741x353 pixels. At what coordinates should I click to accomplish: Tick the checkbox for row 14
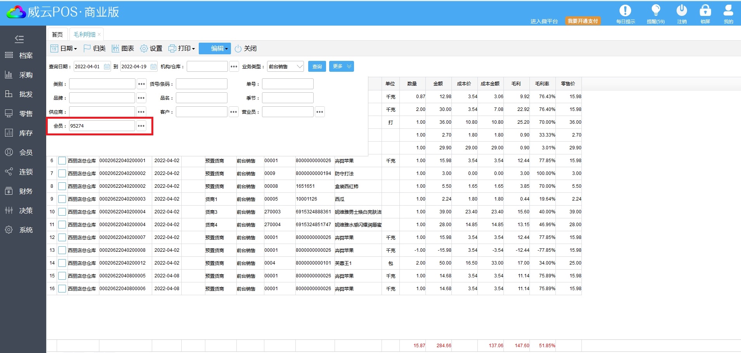(x=62, y=263)
